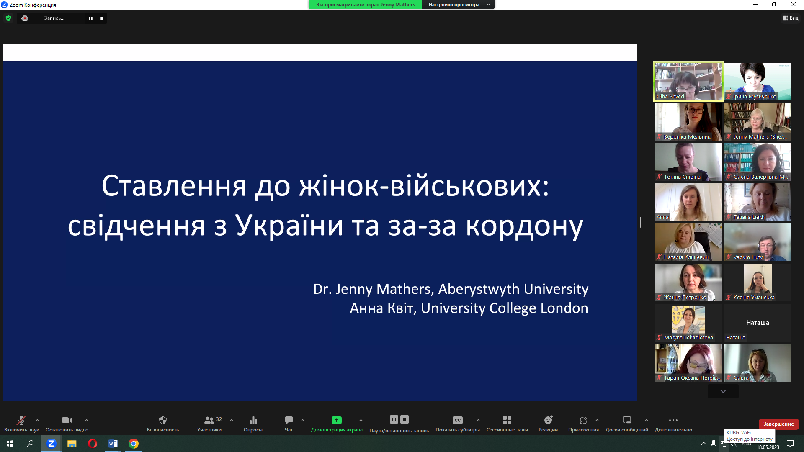Open Сессионные залы (Breakout rooms)
Image resolution: width=804 pixels, height=452 pixels.
[x=507, y=423]
